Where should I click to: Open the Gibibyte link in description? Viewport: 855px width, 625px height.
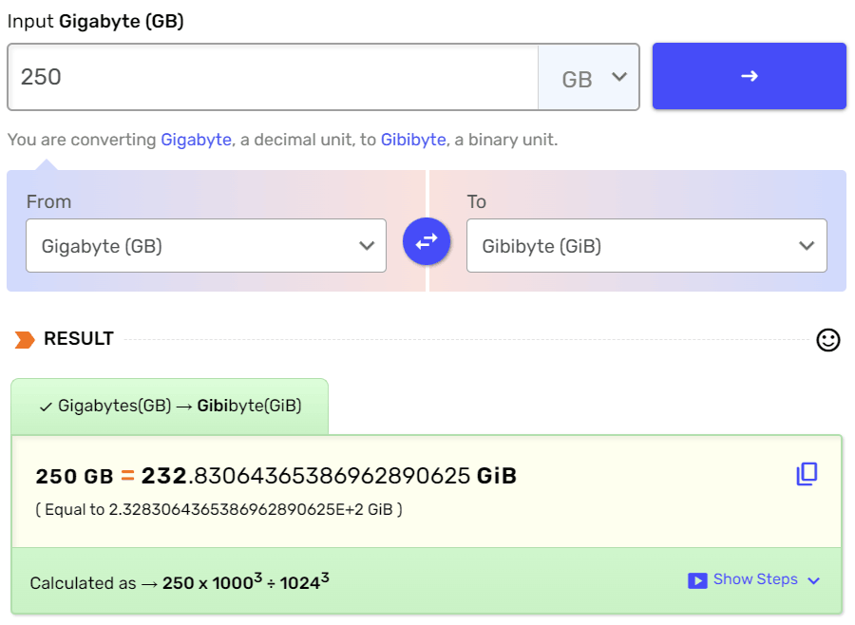click(x=413, y=140)
